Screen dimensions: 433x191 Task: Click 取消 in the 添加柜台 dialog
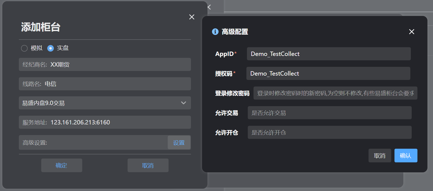148,165
